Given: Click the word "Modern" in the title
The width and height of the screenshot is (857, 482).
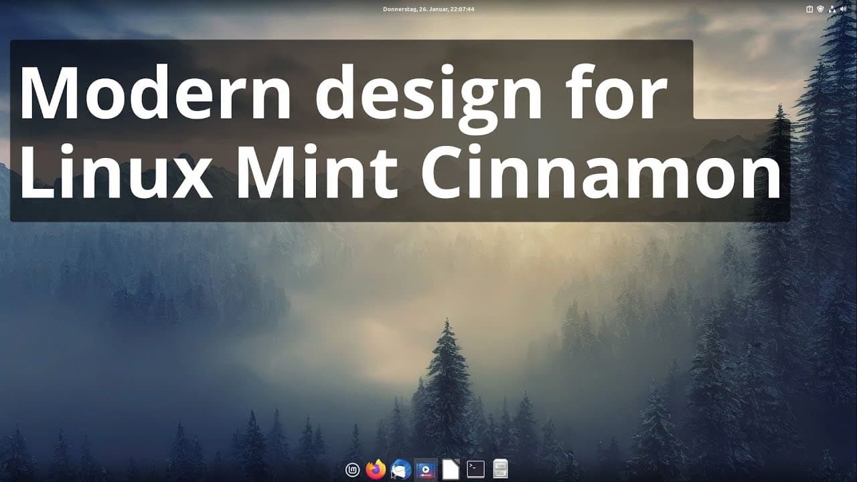Looking at the screenshot, I should pos(155,92).
